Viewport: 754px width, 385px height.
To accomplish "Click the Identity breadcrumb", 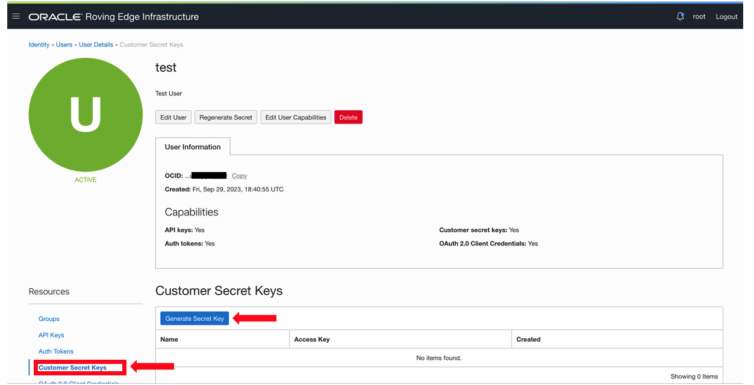I will click(x=39, y=45).
